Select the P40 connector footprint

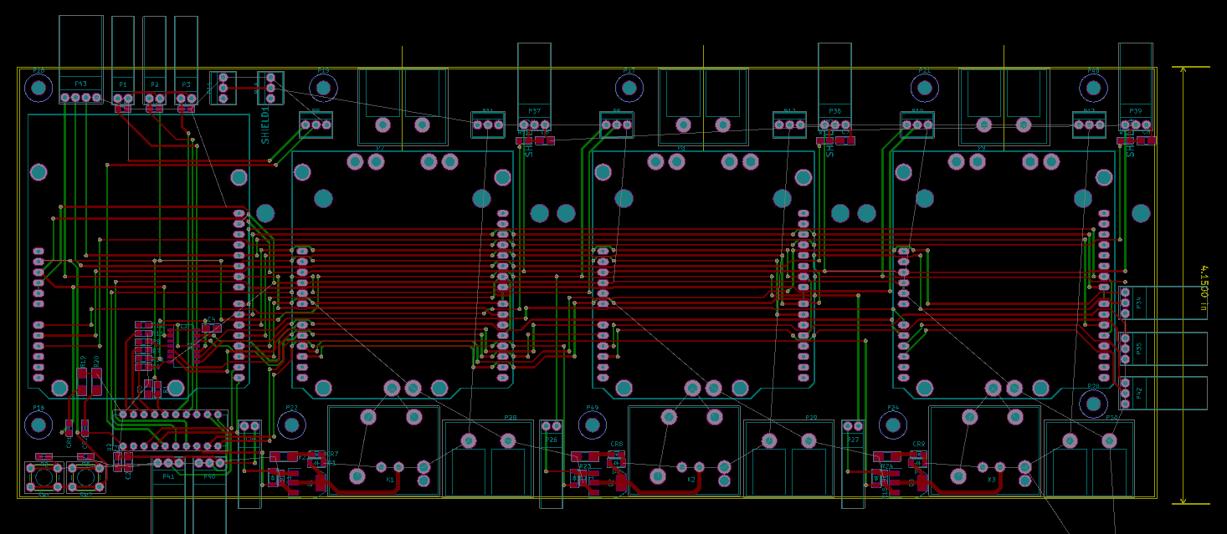click(209, 495)
